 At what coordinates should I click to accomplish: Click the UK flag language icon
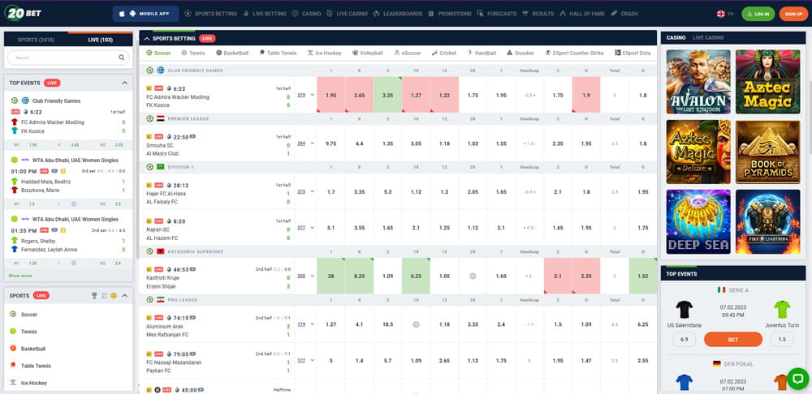point(720,14)
